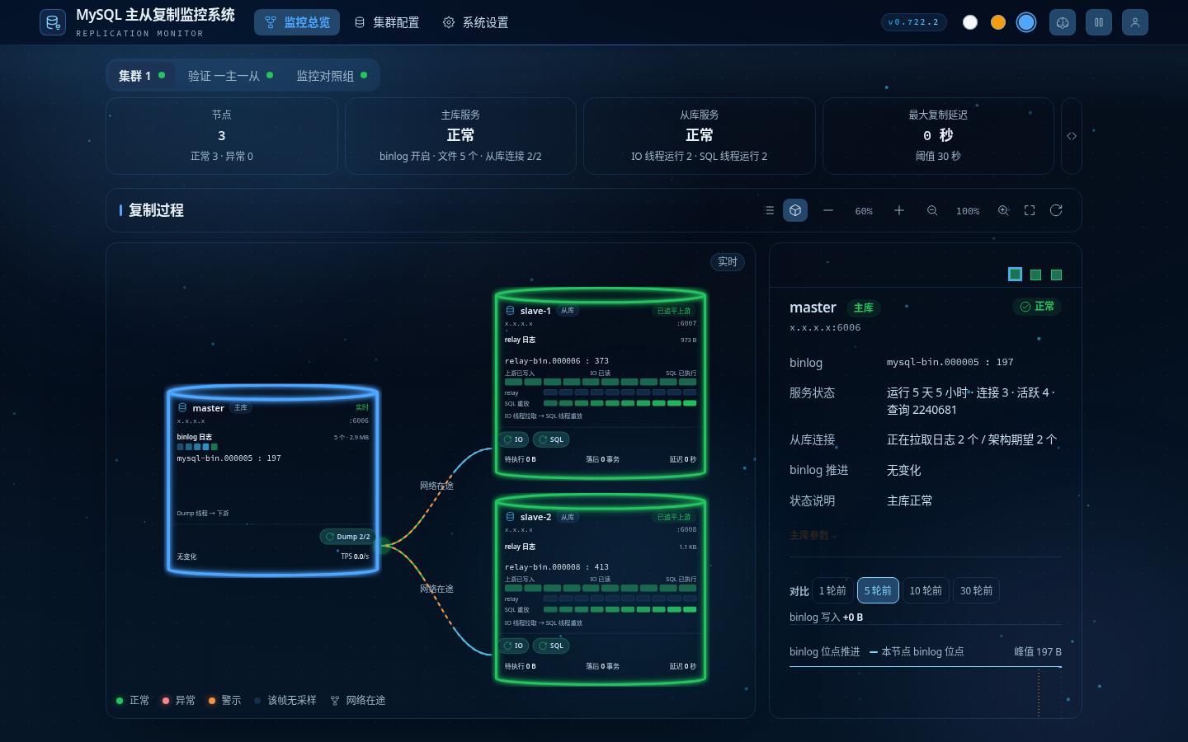Image resolution: width=1188 pixels, height=742 pixels.
Task: Click the brain AI assistant icon
Action: point(1063,22)
